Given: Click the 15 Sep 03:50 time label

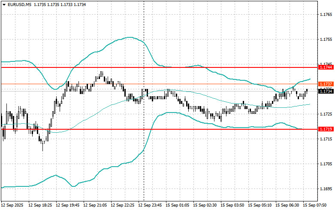Looking at the screenshot, I should pos(232,205).
